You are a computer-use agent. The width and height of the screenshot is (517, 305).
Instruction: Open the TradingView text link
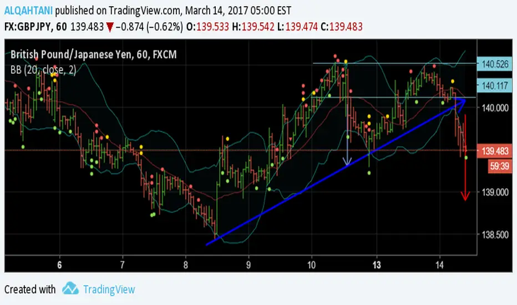tap(109, 289)
